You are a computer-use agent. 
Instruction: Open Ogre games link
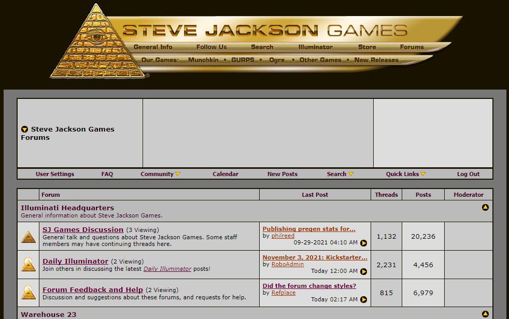click(277, 60)
